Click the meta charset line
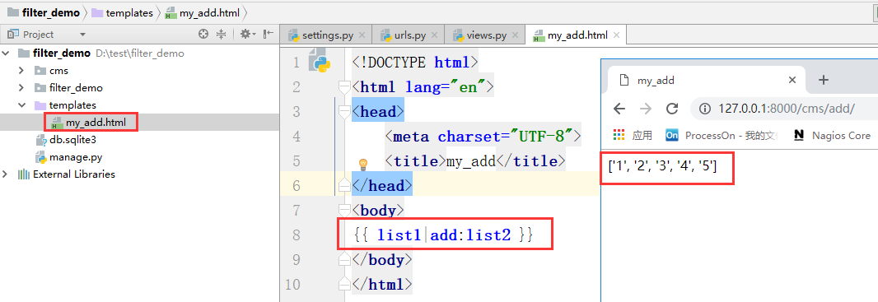The width and height of the screenshot is (878, 302). tap(483, 136)
